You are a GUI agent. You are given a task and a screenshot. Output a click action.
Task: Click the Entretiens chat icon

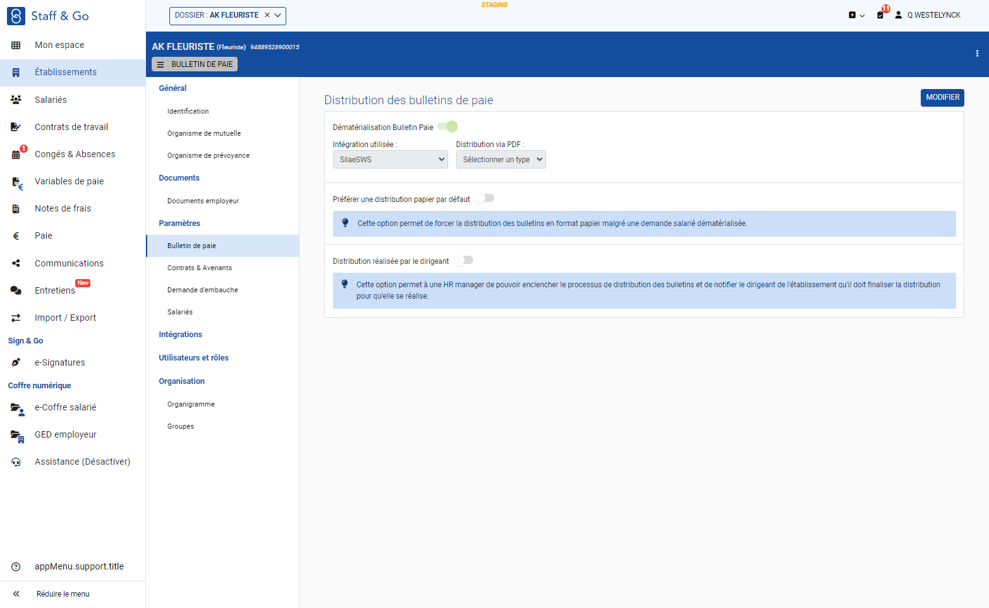point(16,290)
